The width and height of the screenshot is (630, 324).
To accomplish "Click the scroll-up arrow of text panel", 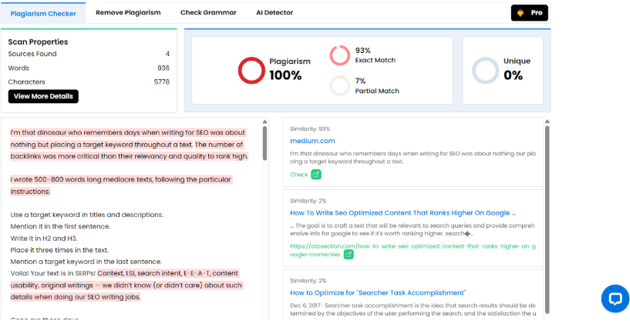I will 265,122.
